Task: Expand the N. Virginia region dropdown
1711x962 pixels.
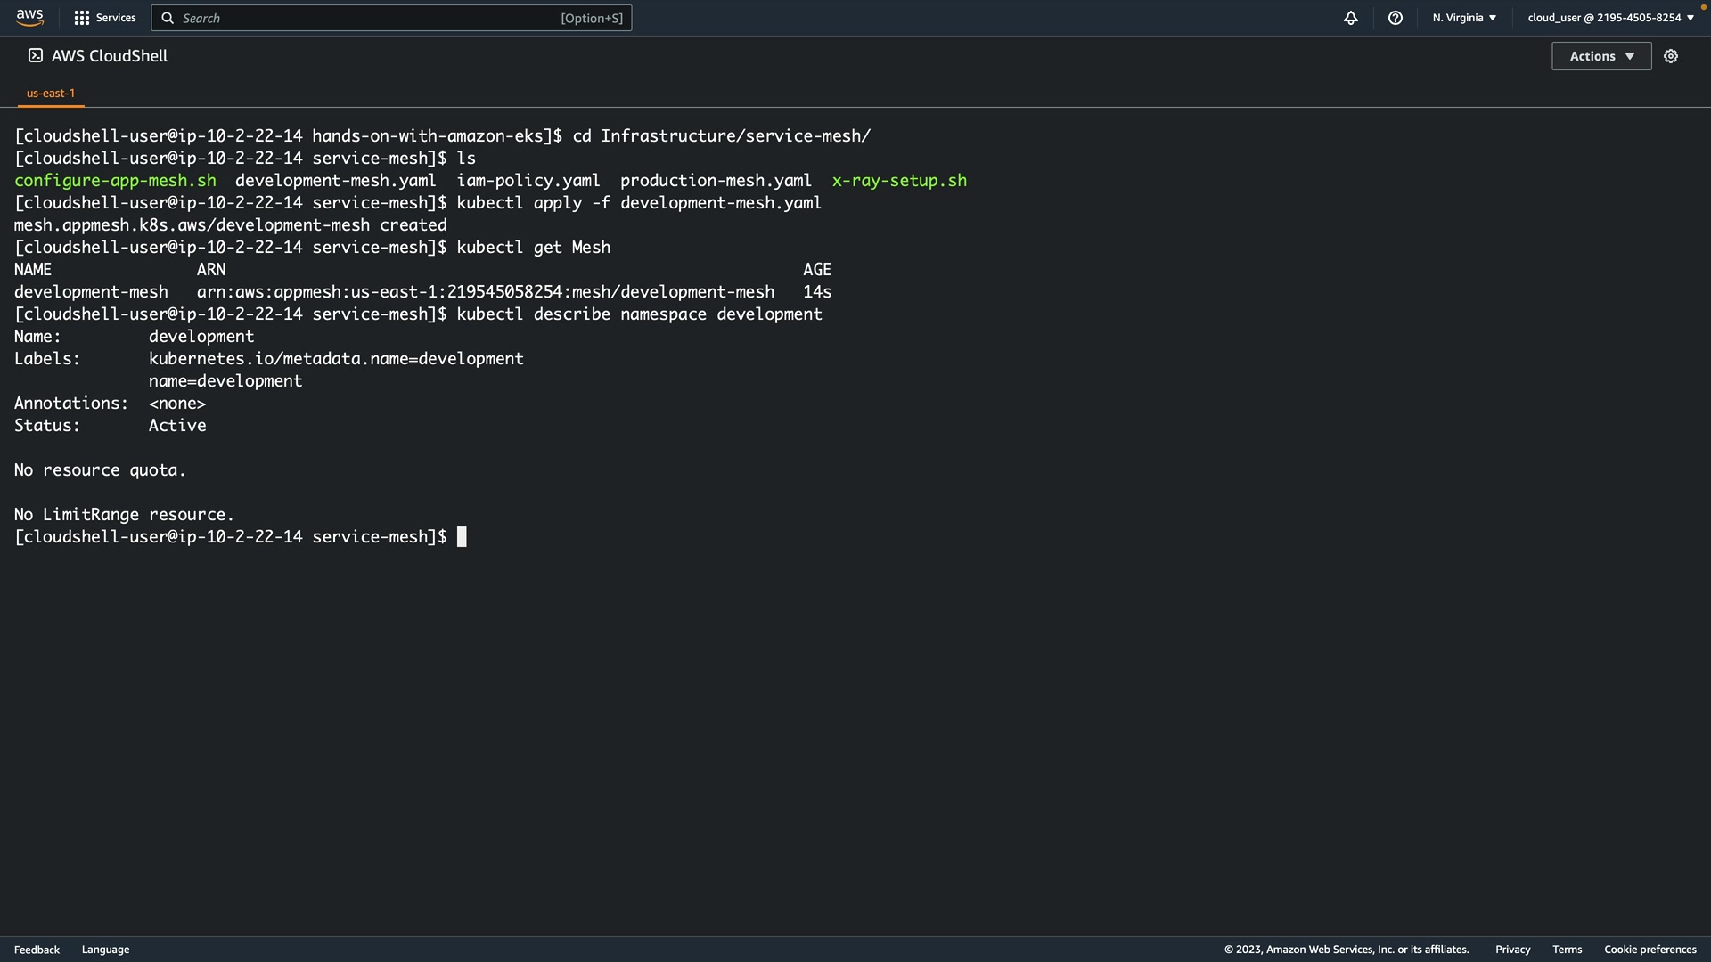Action: [1464, 18]
